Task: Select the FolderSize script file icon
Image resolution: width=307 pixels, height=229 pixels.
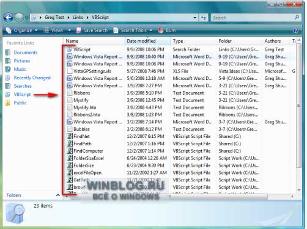Action: click(70, 165)
